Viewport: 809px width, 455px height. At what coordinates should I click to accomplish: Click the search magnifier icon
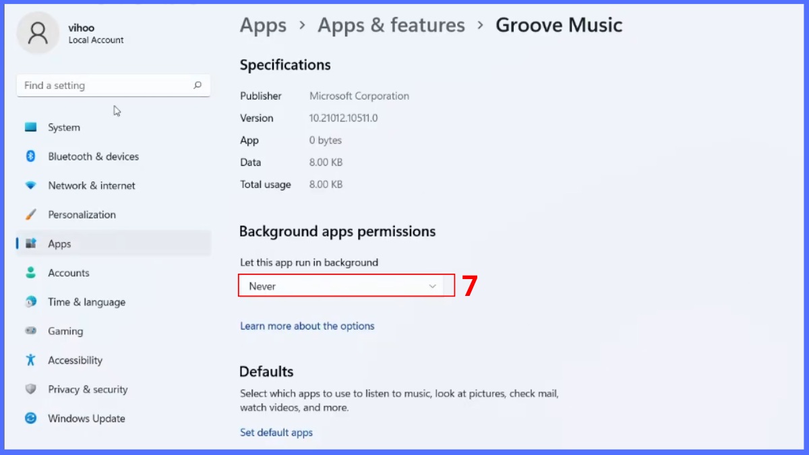pyautogui.click(x=198, y=86)
